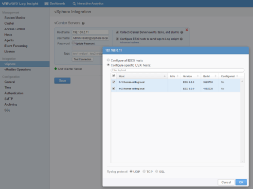Click the host list vertical scrollbar down arrow
The image size is (253, 189).
(x=242, y=161)
